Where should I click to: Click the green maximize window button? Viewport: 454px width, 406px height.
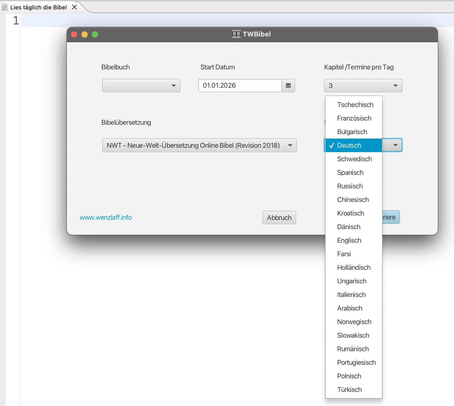(95, 34)
